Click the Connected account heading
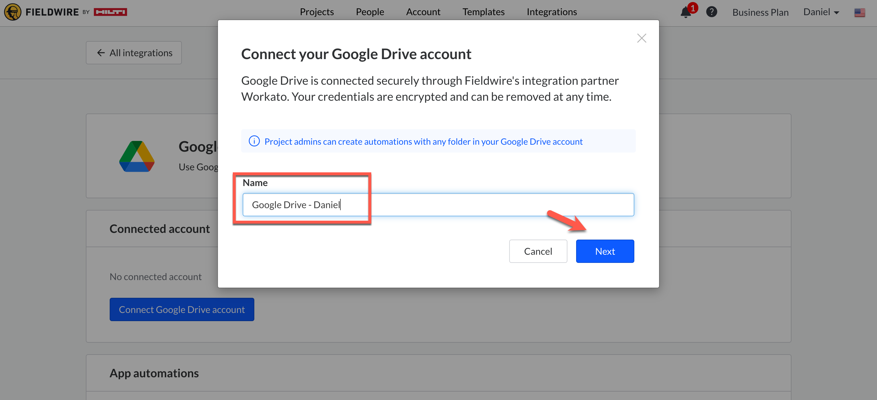Image resolution: width=877 pixels, height=400 pixels. click(159, 229)
